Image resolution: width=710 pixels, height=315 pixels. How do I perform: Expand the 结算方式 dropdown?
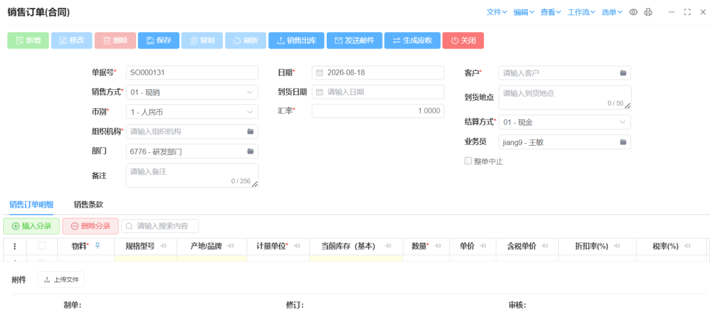click(x=623, y=122)
